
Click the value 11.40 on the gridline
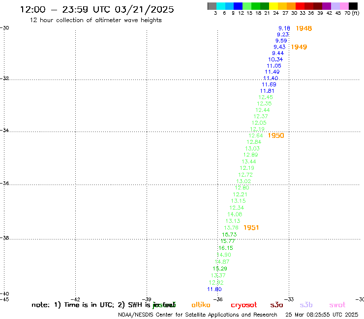(x=271, y=79)
